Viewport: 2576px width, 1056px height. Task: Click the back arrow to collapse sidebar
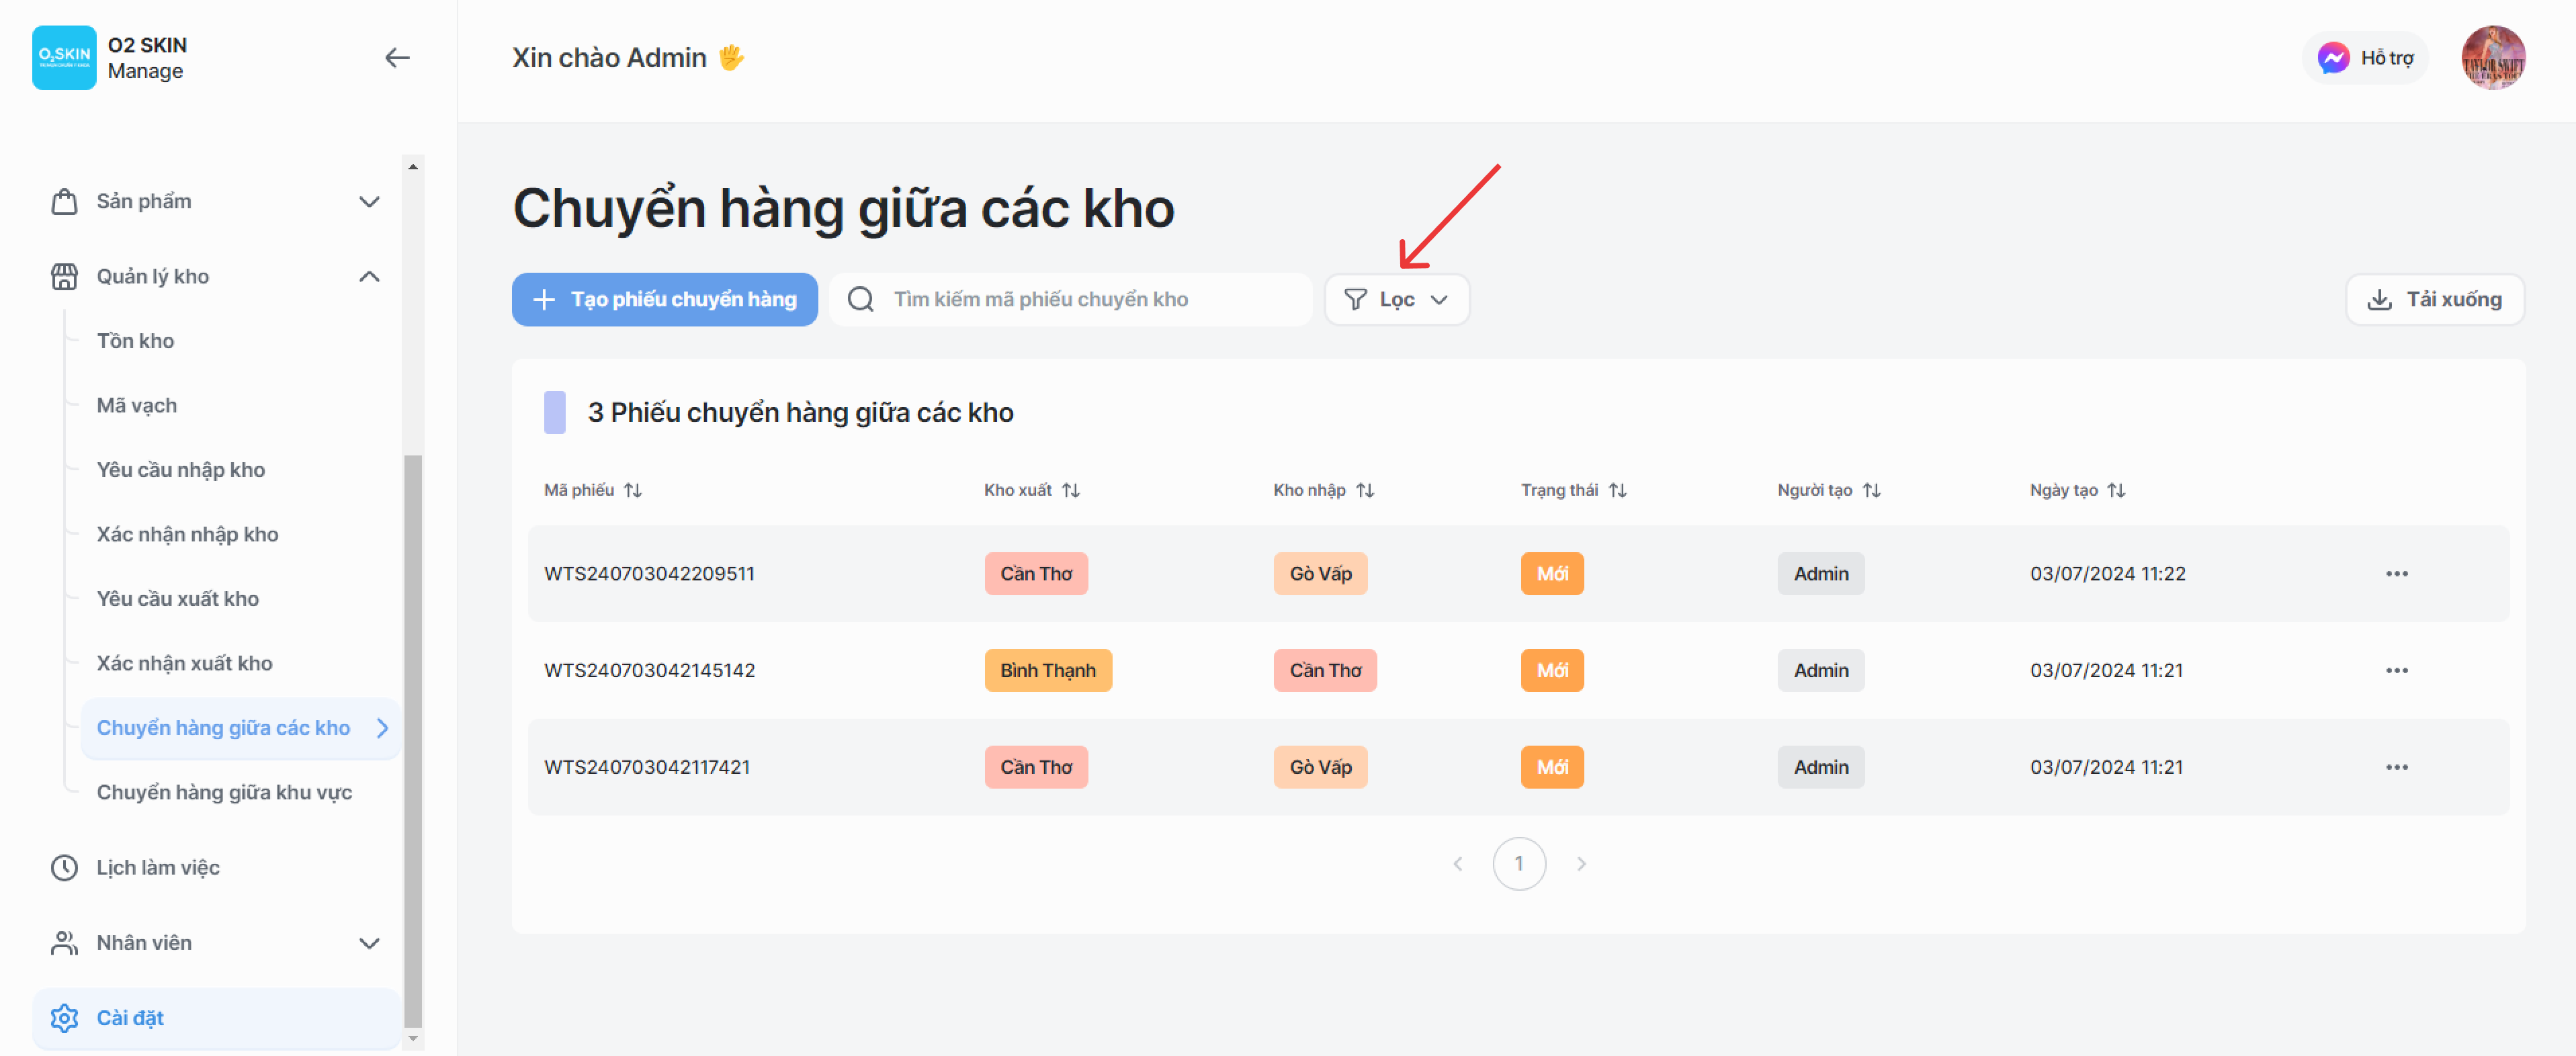click(x=397, y=58)
